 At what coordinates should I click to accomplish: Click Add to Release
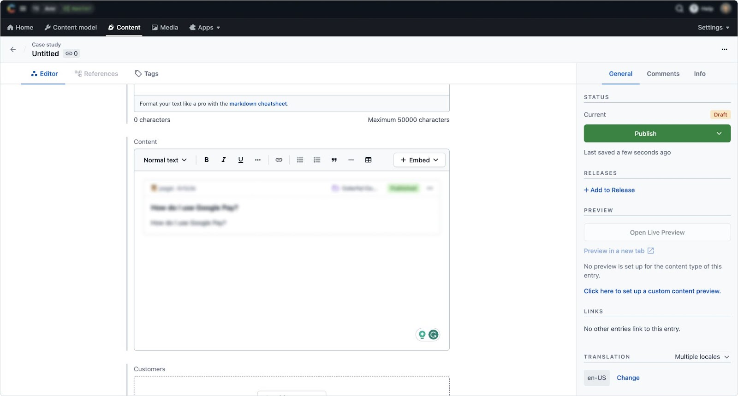pos(609,190)
